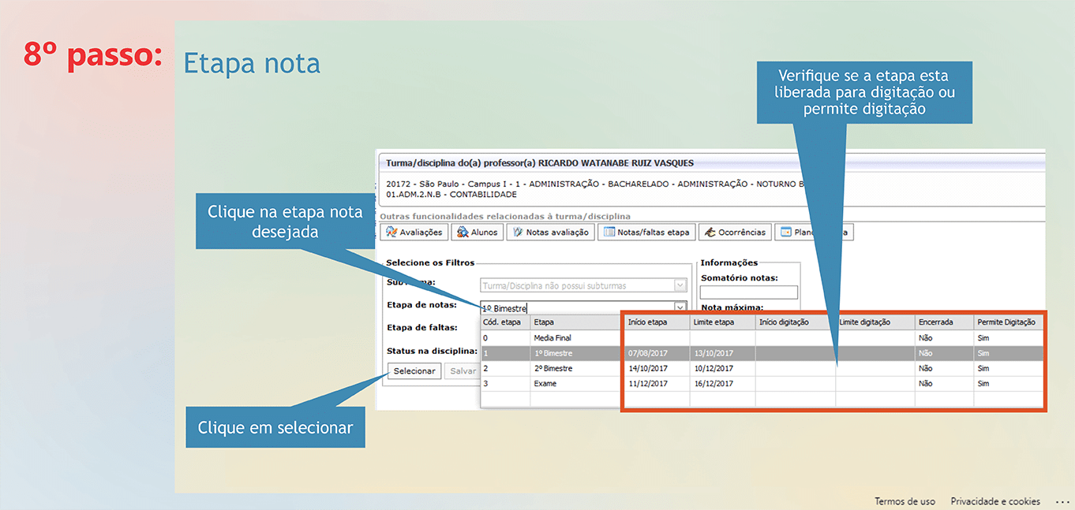Open the Privacidade e cookies link
Screen dimensions: 1075x510
point(994,501)
